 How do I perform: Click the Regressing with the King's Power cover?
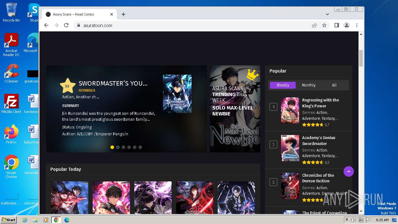click(290, 110)
